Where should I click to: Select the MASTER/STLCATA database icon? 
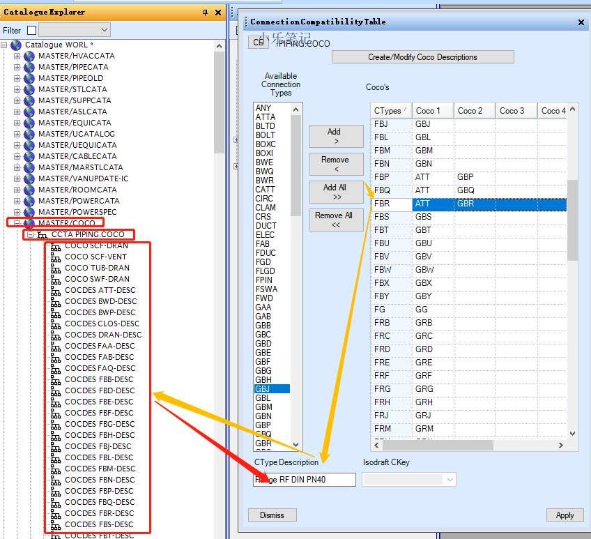(29, 89)
